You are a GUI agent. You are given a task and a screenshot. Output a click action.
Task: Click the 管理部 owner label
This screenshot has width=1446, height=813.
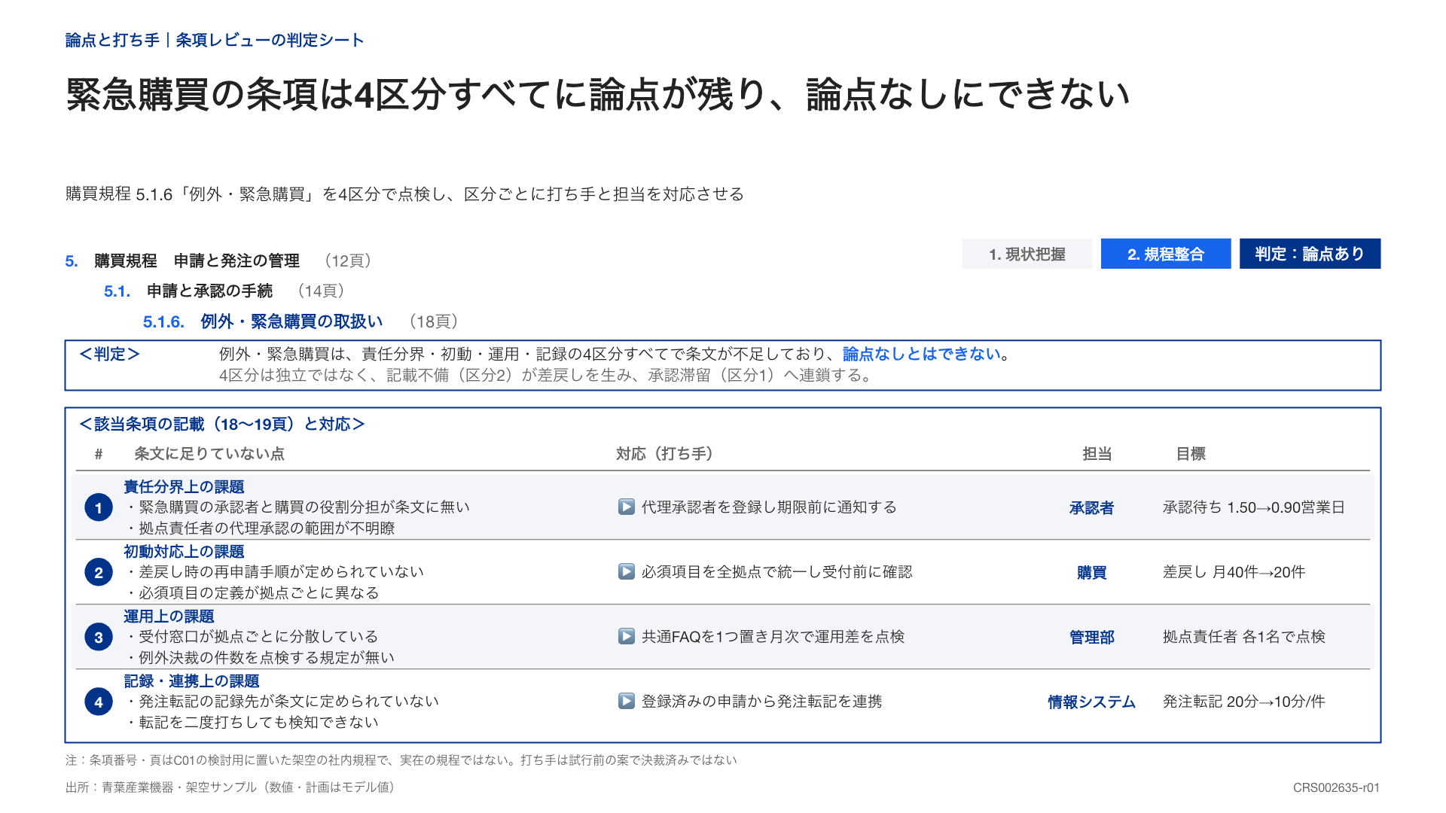(x=1091, y=638)
